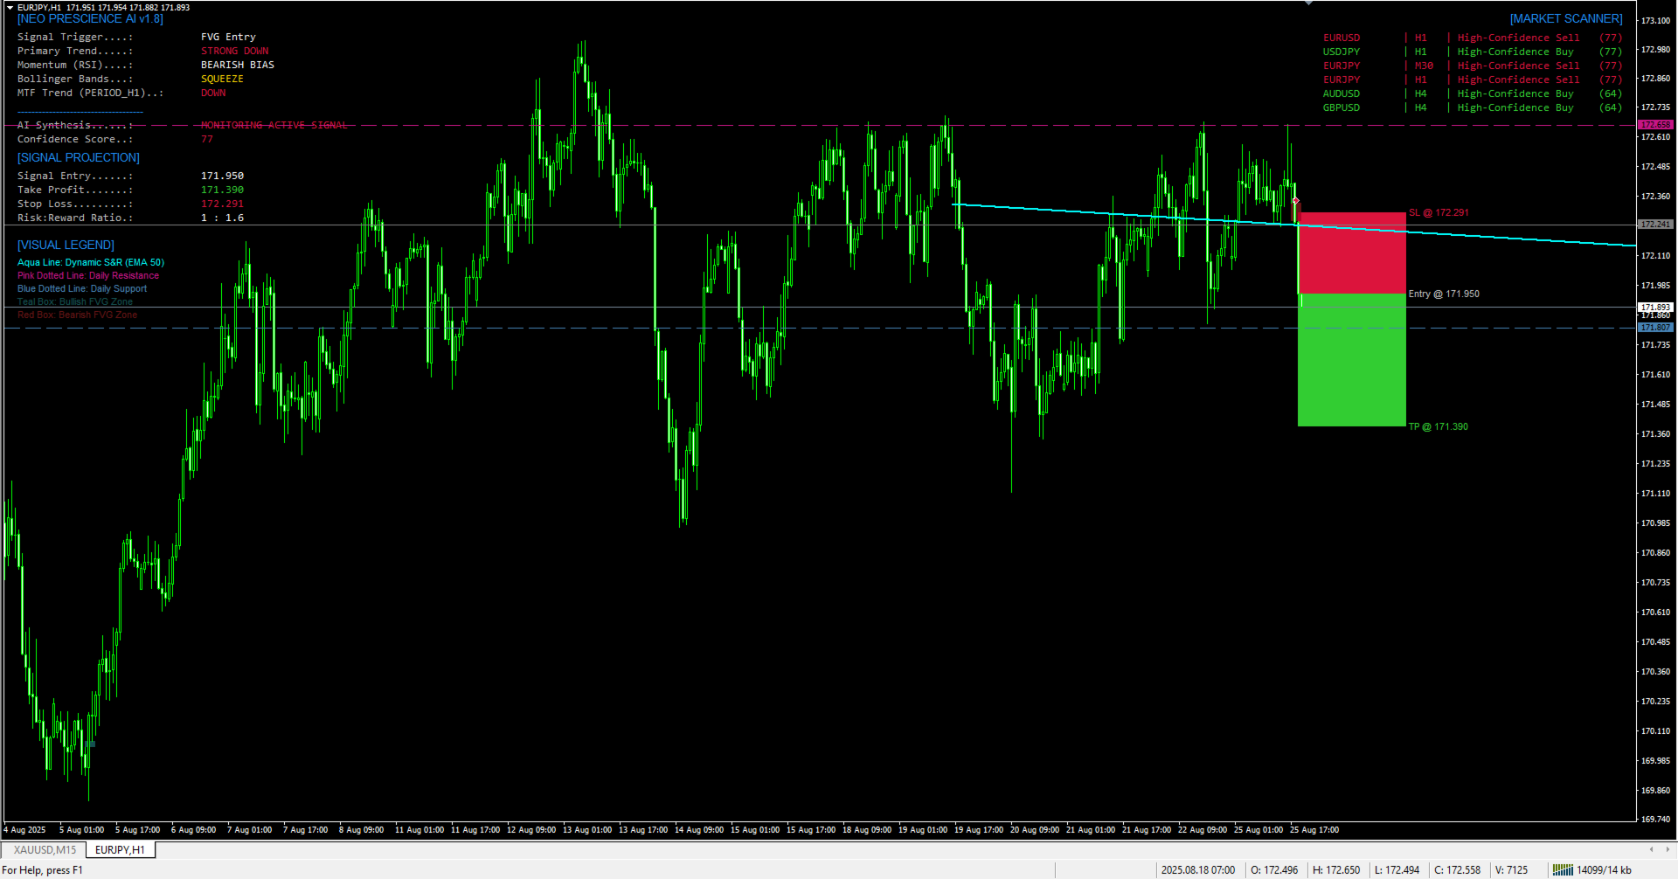
Task: Click the H: 172.650 status bar field
Action: (1336, 870)
